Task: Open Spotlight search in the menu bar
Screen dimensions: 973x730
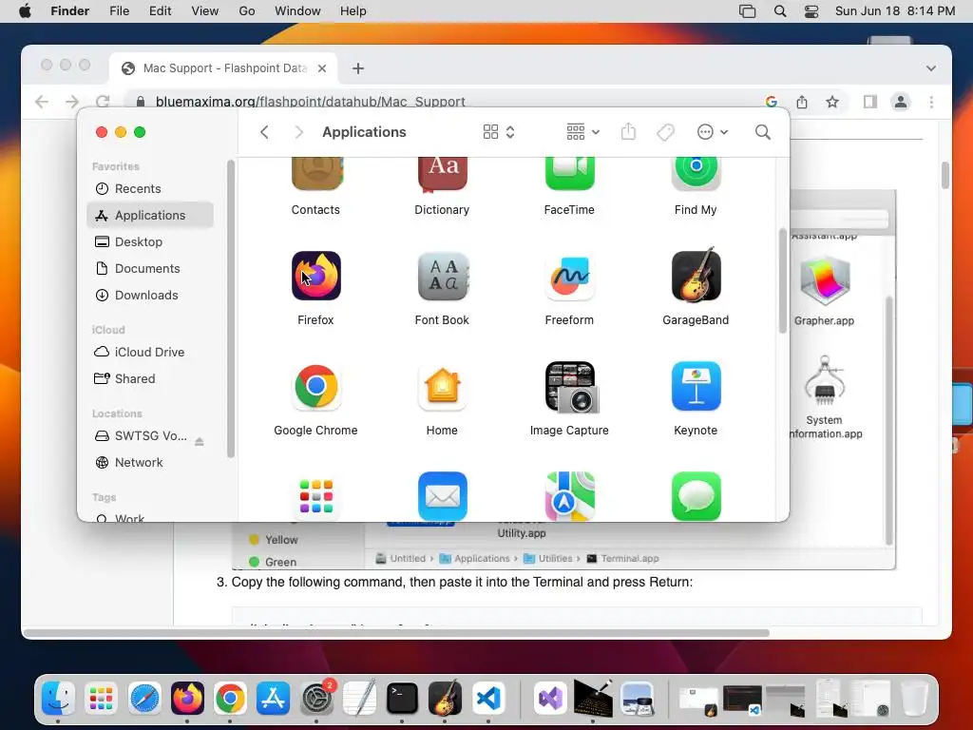Action: point(780,11)
